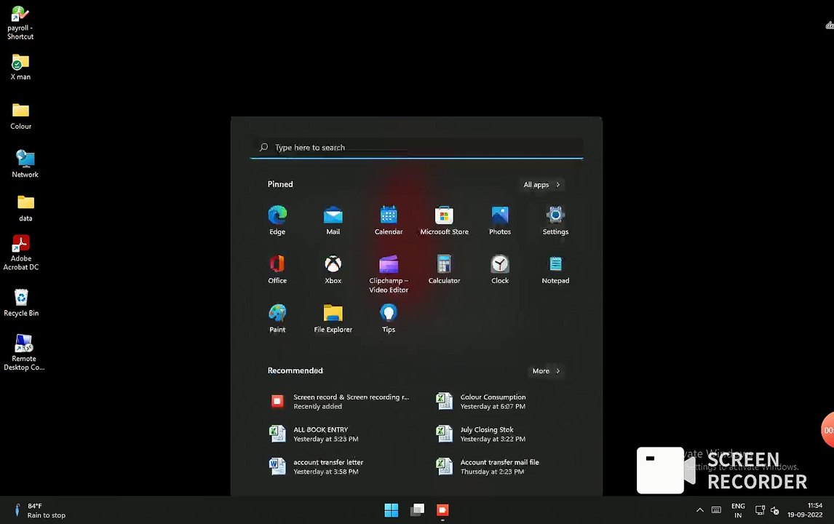
Task: Open the touch keyboard tray icon
Action: click(x=716, y=510)
